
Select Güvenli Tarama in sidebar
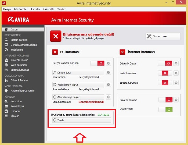tap(19, 80)
